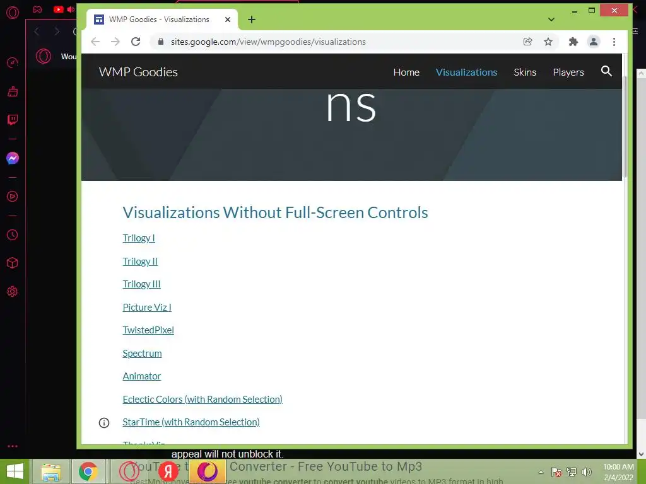Open a new Chrome tab
This screenshot has height=484, width=646.
[251, 20]
